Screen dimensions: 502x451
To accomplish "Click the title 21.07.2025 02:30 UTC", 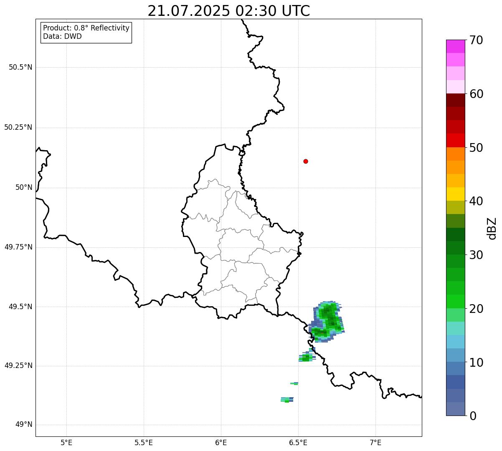I will coord(229,11).
